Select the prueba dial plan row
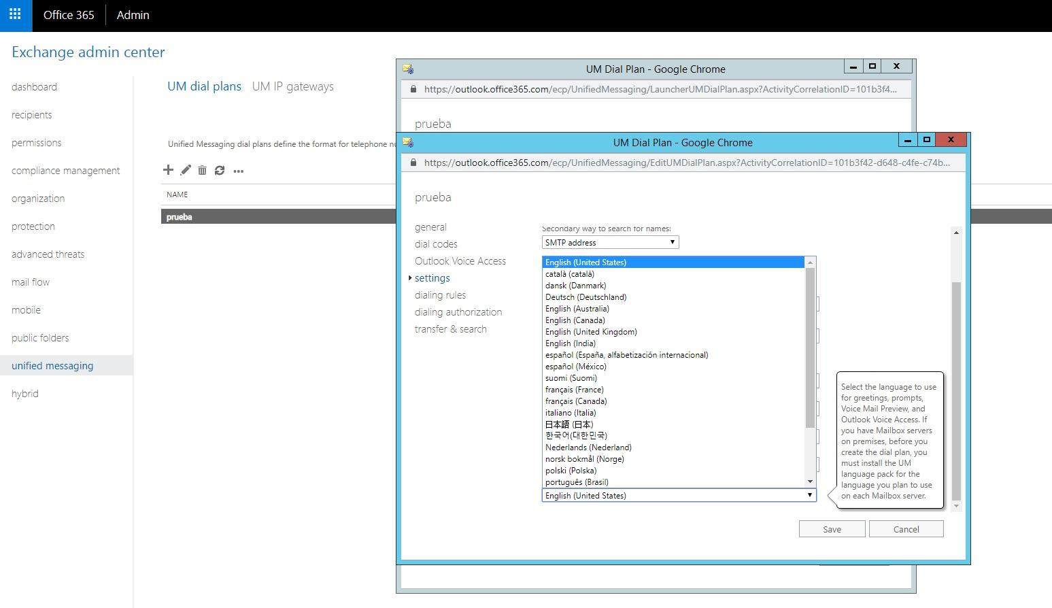1052x608 pixels. coord(278,217)
